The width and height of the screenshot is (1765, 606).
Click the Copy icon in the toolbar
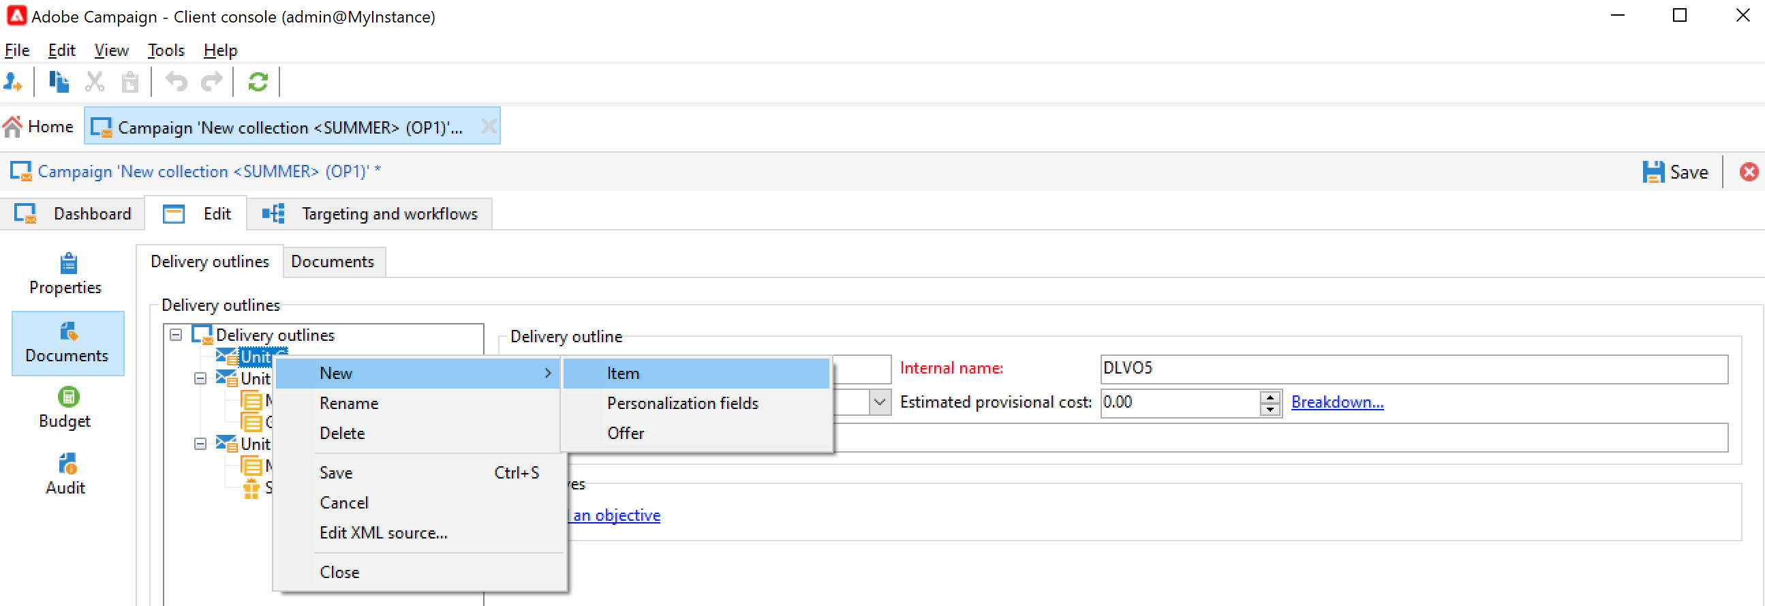[x=59, y=82]
